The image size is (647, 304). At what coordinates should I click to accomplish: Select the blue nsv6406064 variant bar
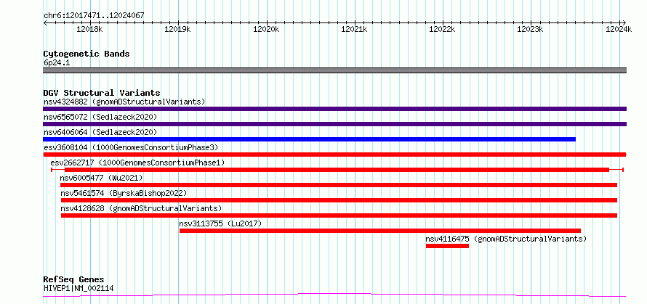click(x=309, y=139)
